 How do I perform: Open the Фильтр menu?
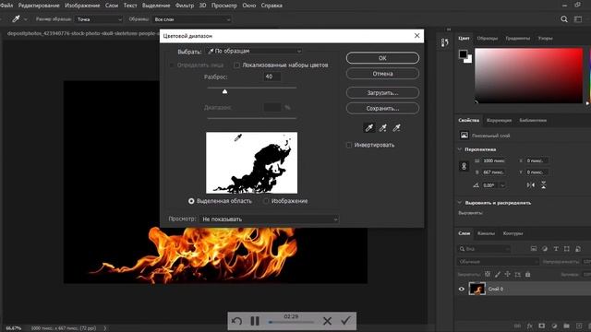pos(185,6)
